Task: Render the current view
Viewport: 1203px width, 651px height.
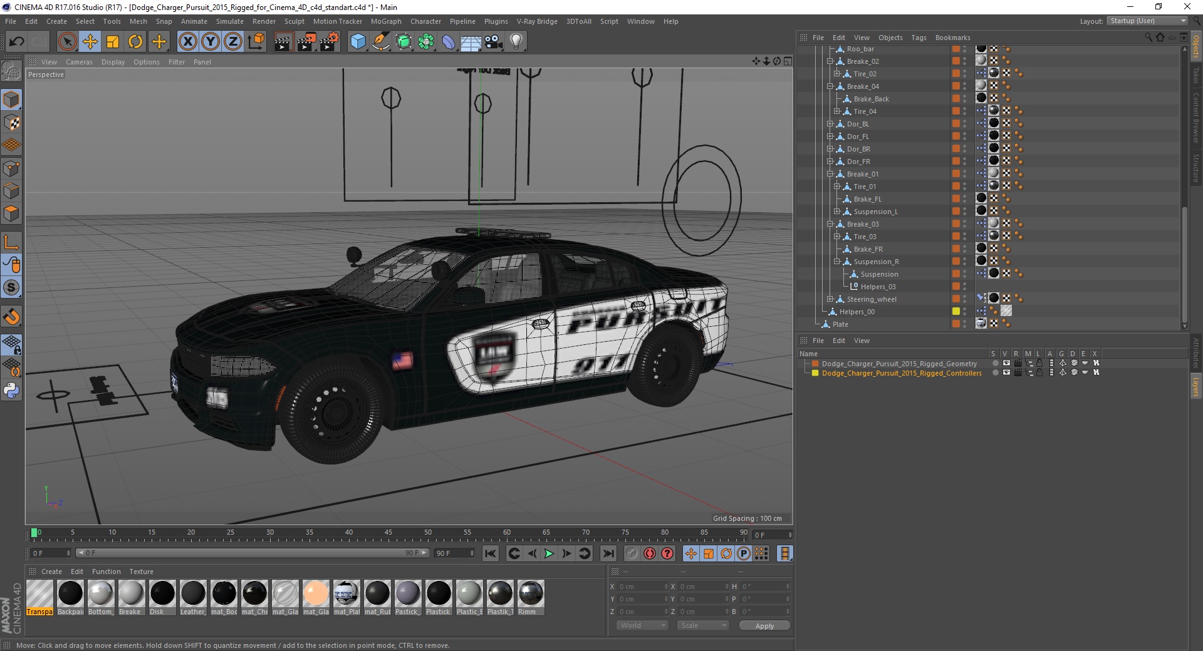Action: point(283,42)
